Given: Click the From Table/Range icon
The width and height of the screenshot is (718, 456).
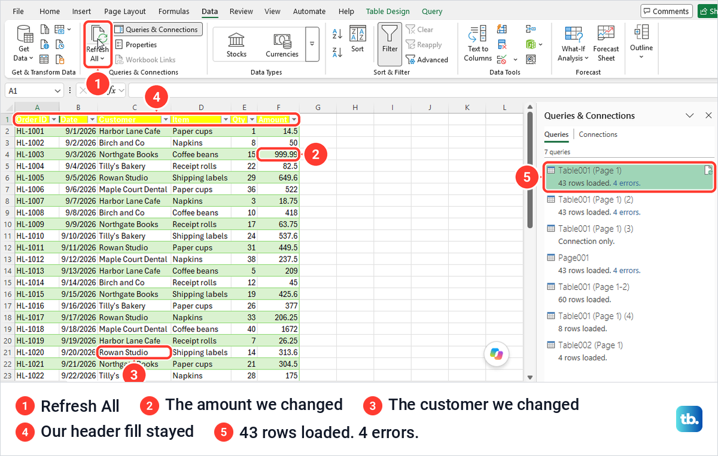Looking at the screenshot, I should coord(44,59).
